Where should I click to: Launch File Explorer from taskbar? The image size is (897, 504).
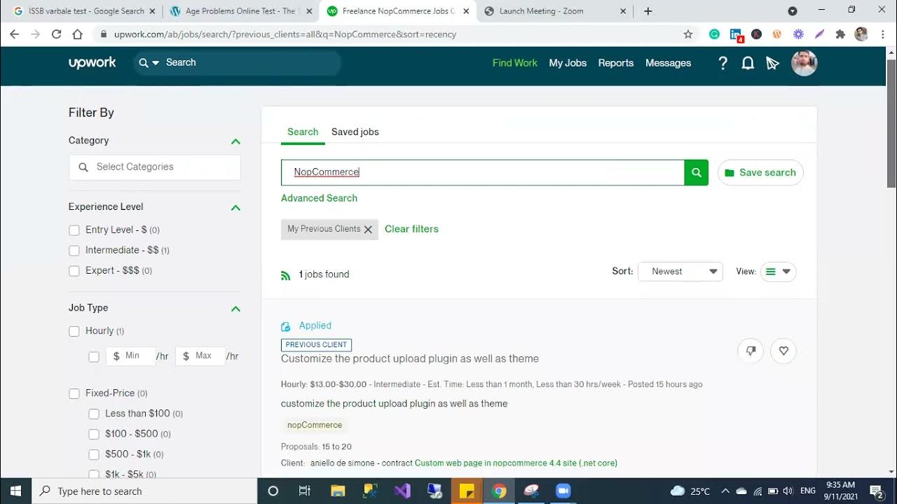click(x=338, y=491)
